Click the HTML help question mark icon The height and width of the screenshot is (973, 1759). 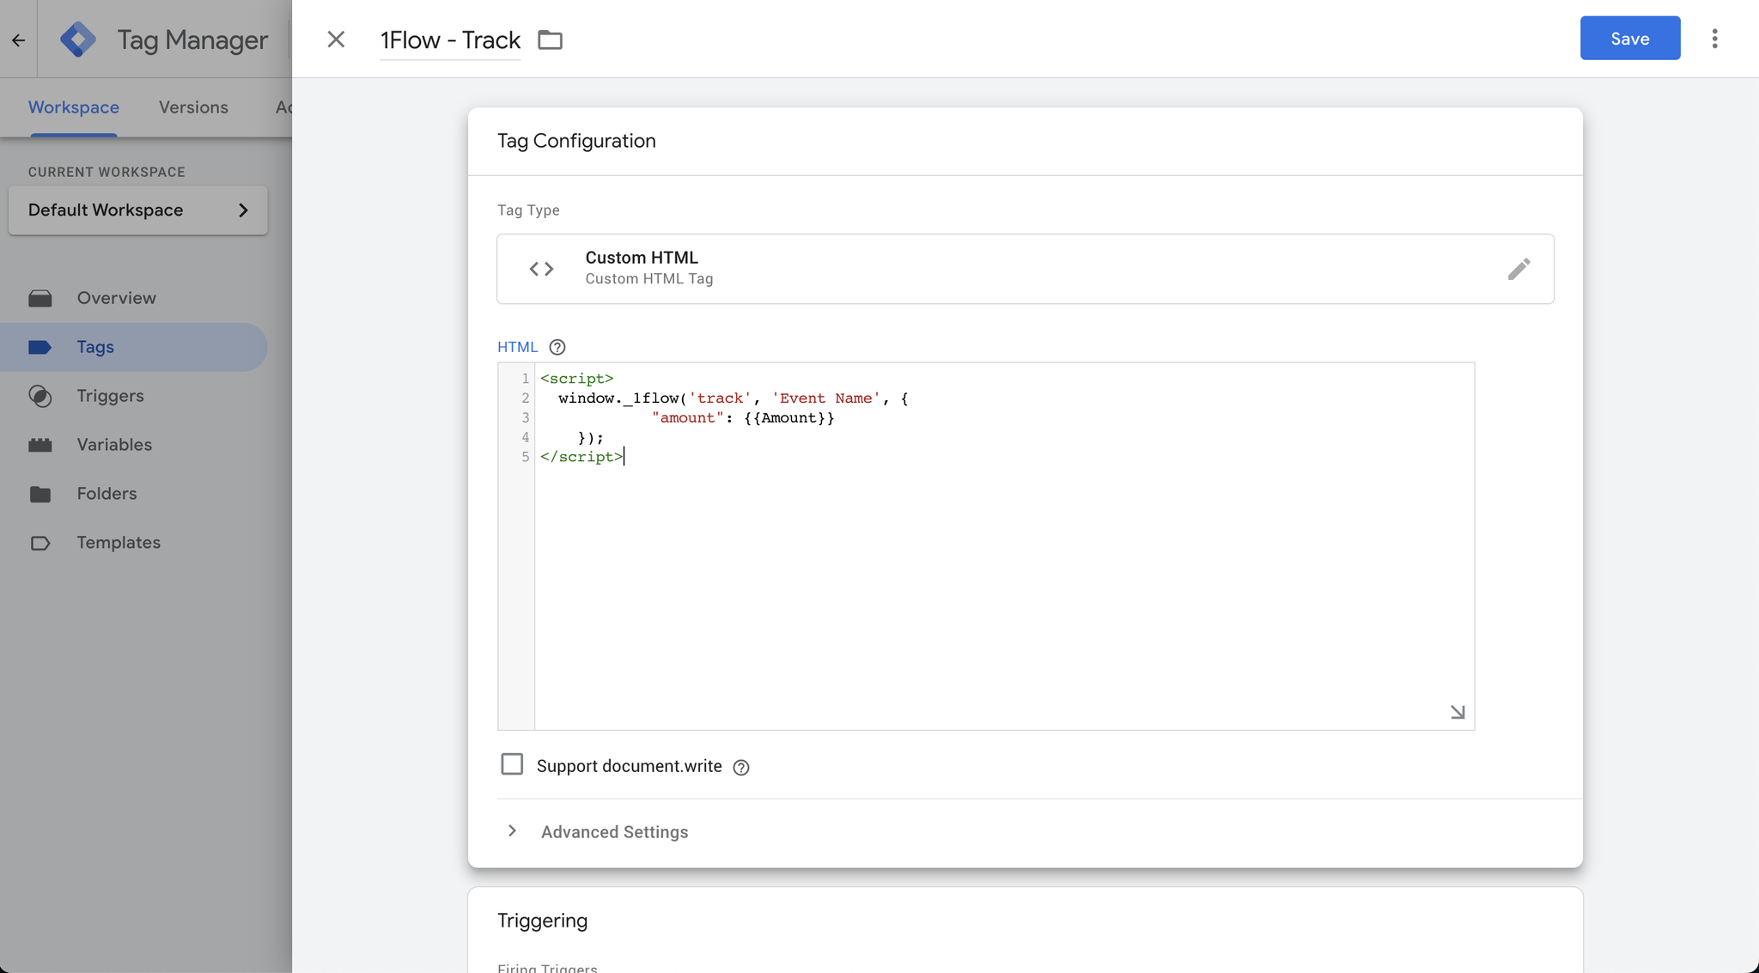tap(557, 346)
